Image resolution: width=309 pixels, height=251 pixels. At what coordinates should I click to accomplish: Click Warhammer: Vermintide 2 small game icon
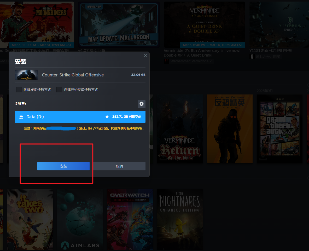point(166,61)
